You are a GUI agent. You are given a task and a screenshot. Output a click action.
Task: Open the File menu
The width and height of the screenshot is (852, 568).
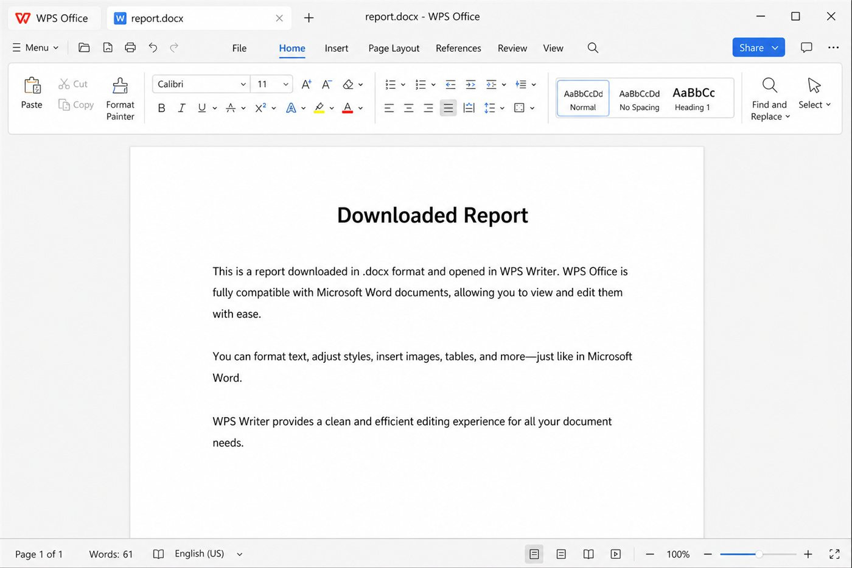(x=239, y=48)
